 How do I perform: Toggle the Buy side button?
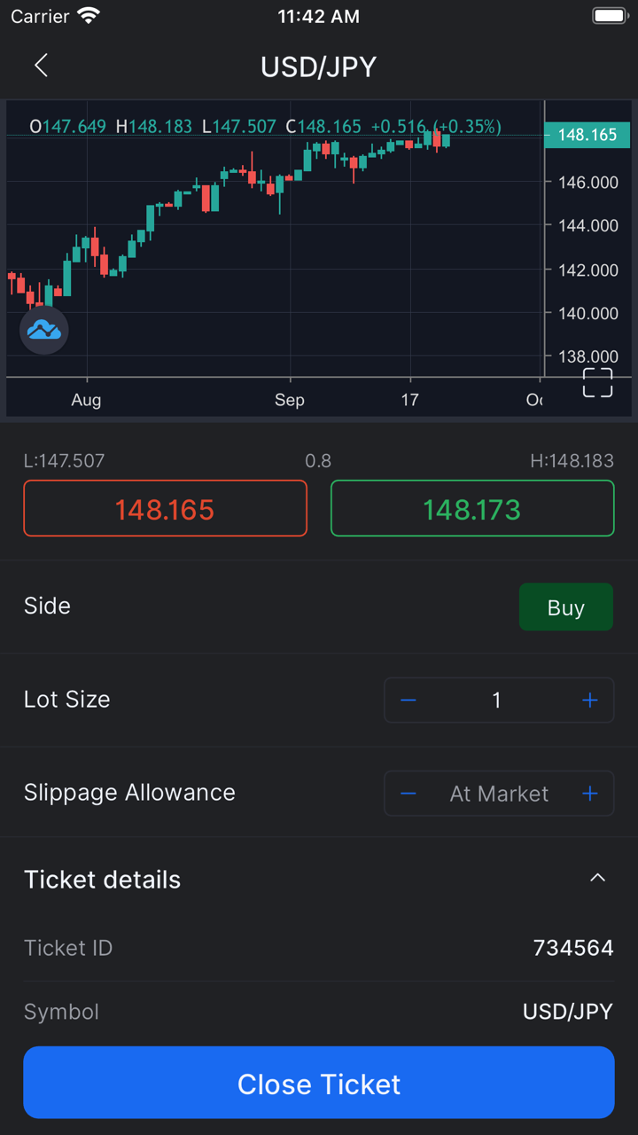[x=565, y=607]
